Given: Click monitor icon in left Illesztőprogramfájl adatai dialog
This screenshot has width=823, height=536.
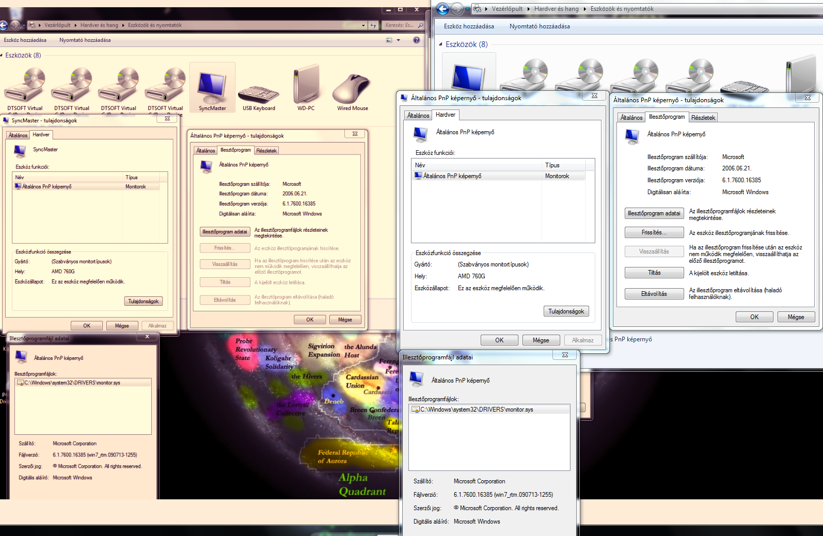Looking at the screenshot, I should pos(21,356).
